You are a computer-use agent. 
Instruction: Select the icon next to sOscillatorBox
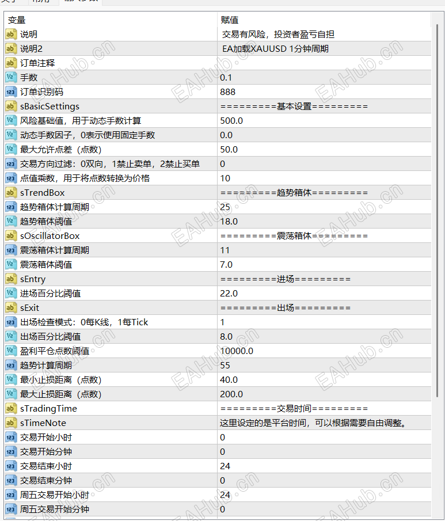pyautogui.click(x=10, y=236)
